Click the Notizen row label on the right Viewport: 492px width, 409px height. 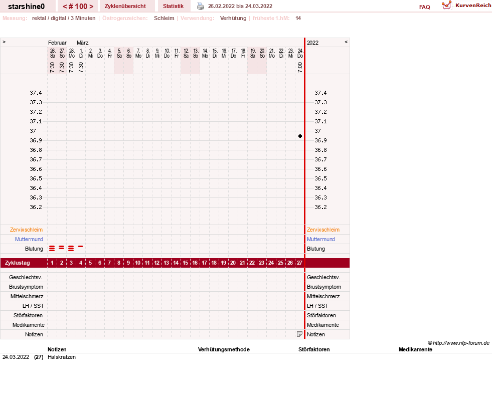pos(315,334)
